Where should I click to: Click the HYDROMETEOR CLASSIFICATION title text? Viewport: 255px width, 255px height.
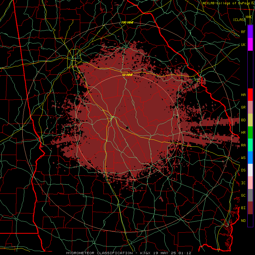coord(99,253)
